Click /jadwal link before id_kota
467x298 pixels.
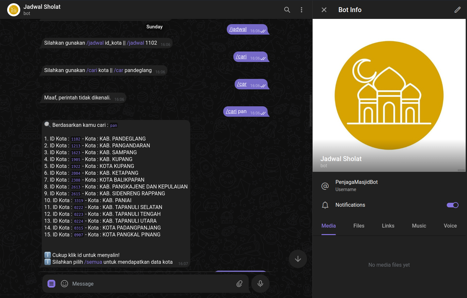(x=95, y=43)
